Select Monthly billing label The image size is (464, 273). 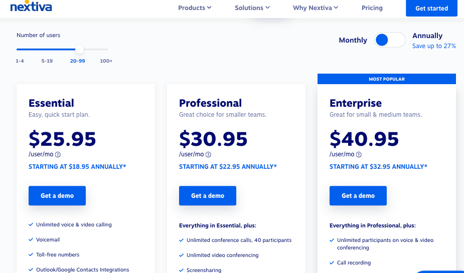353,40
